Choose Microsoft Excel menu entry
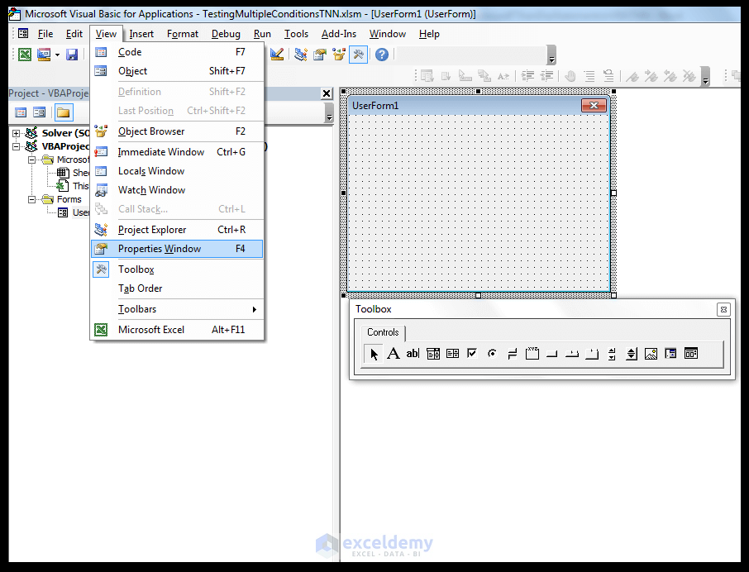 [177, 330]
